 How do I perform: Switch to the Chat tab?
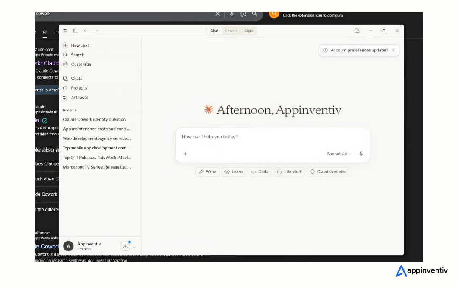(x=214, y=31)
